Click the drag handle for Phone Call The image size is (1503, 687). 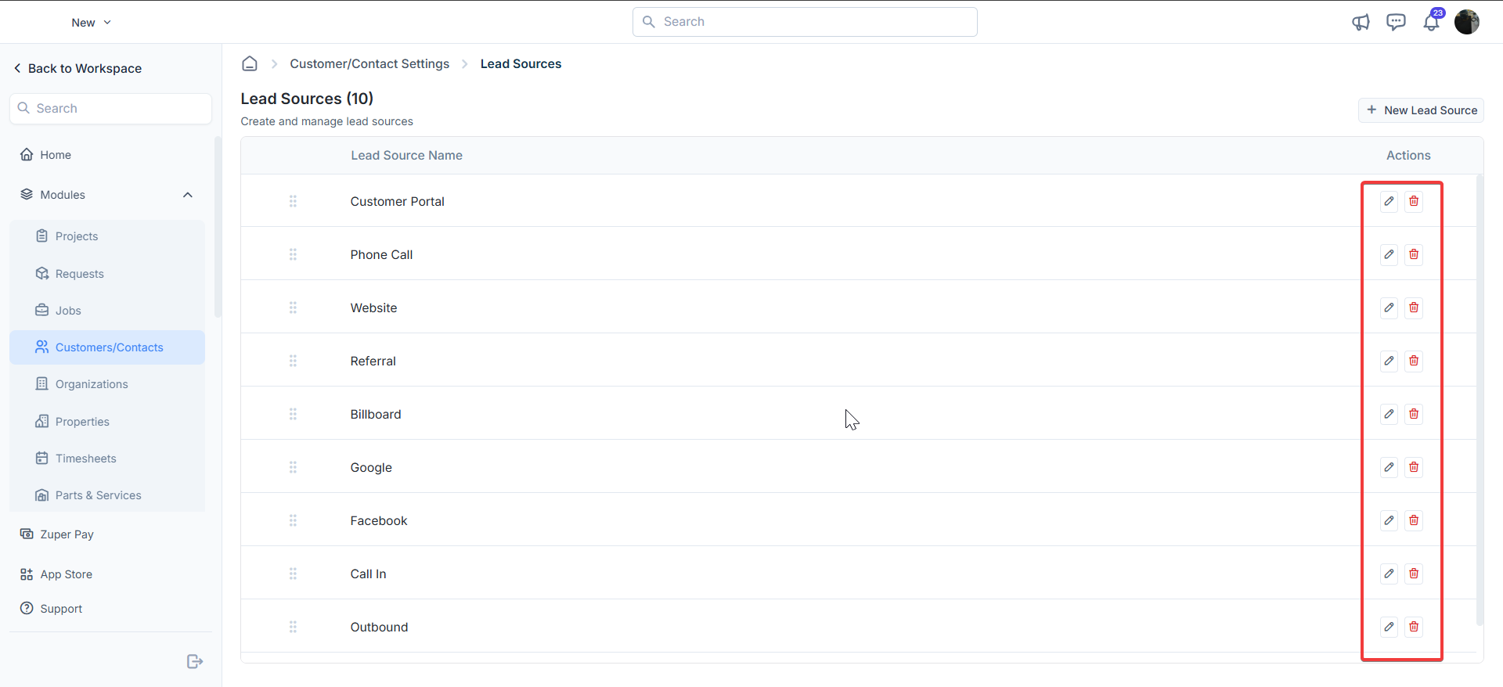(293, 254)
